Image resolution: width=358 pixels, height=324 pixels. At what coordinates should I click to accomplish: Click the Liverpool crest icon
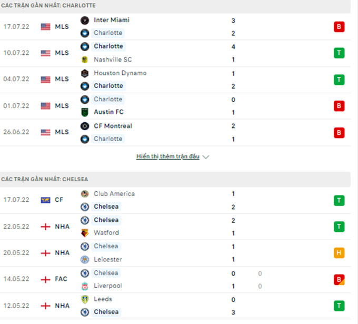[x=85, y=286]
